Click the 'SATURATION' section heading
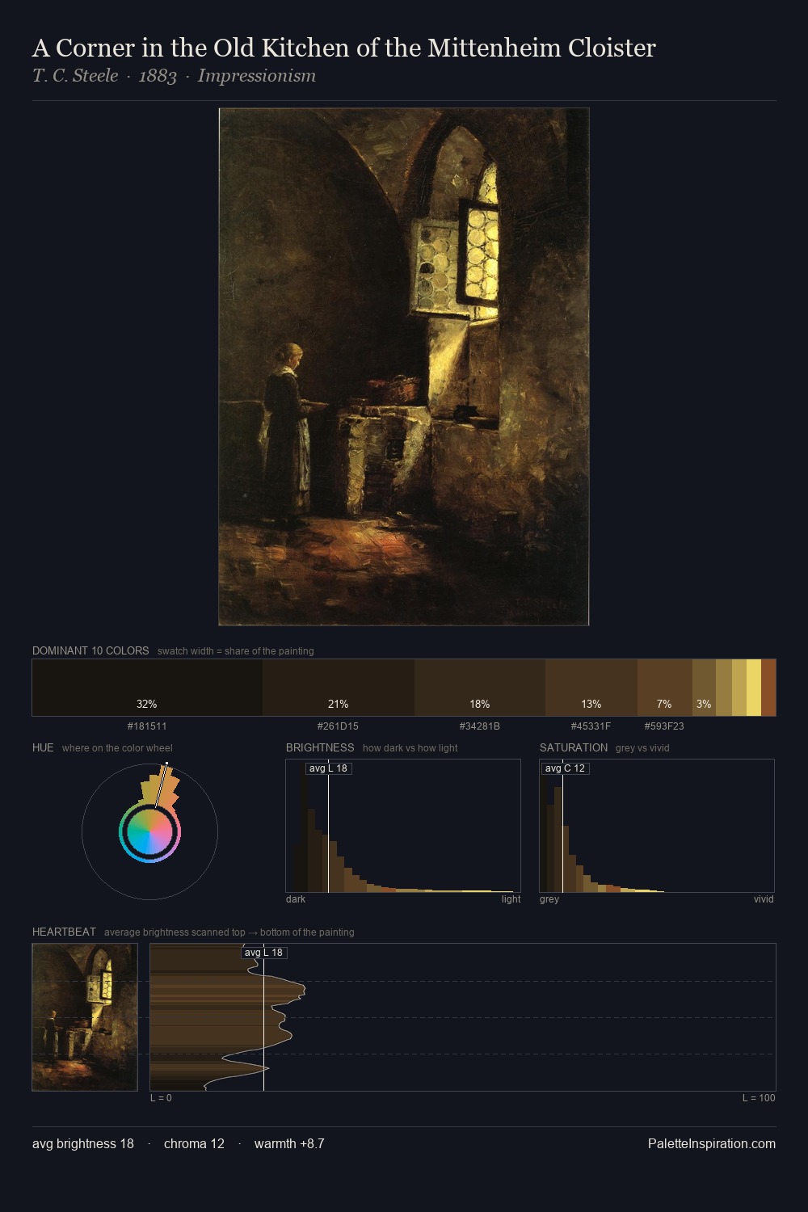This screenshot has width=808, height=1212. pos(574,747)
